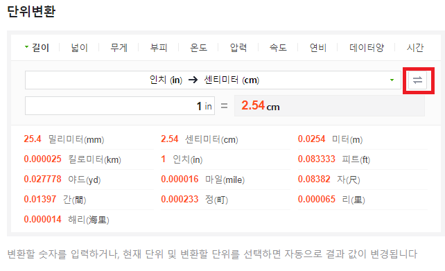Open the 압력 tab

238,47
